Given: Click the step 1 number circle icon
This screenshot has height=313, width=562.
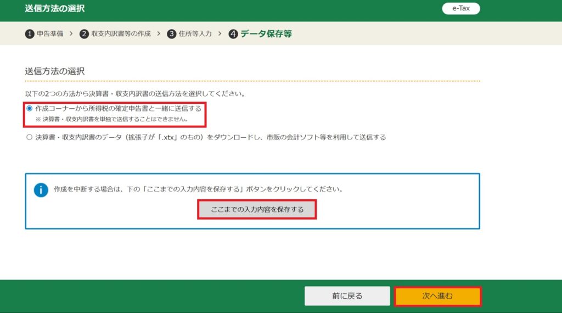Looking at the screenshot, I should click(x=30, y=34).
